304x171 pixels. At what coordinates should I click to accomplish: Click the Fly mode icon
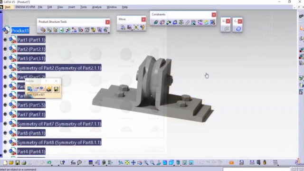coord(121,162)
